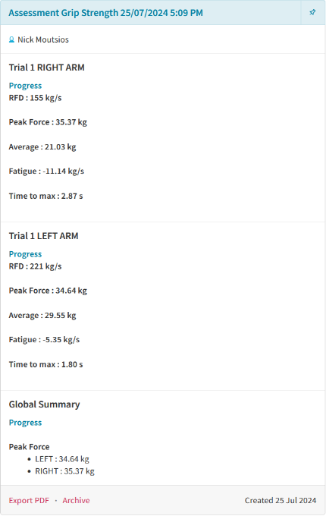Click the Average 29.55 kg value
The height and width of the screenshot is (516, 326).
(x=42, y=315)
